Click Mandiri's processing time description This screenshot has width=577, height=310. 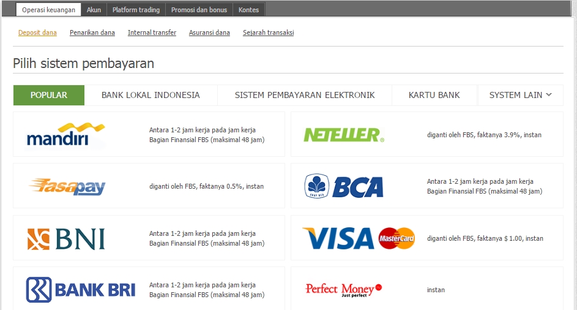point(207,135)
